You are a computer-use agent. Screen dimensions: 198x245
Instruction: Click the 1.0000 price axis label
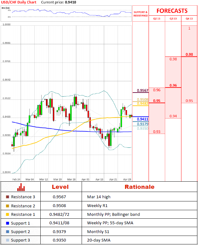7,24
